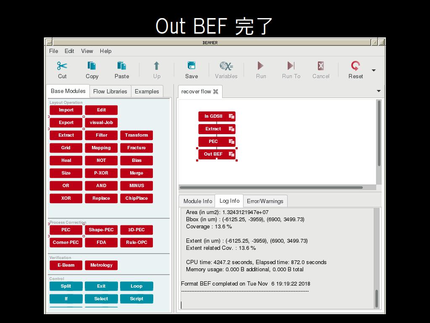Screen dimensions: 430x323
Task: Click the flow canvas horizontal scrollbar
Action: [271, 188]
